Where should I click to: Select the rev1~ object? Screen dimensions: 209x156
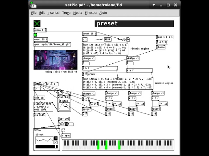coord(62,124)
